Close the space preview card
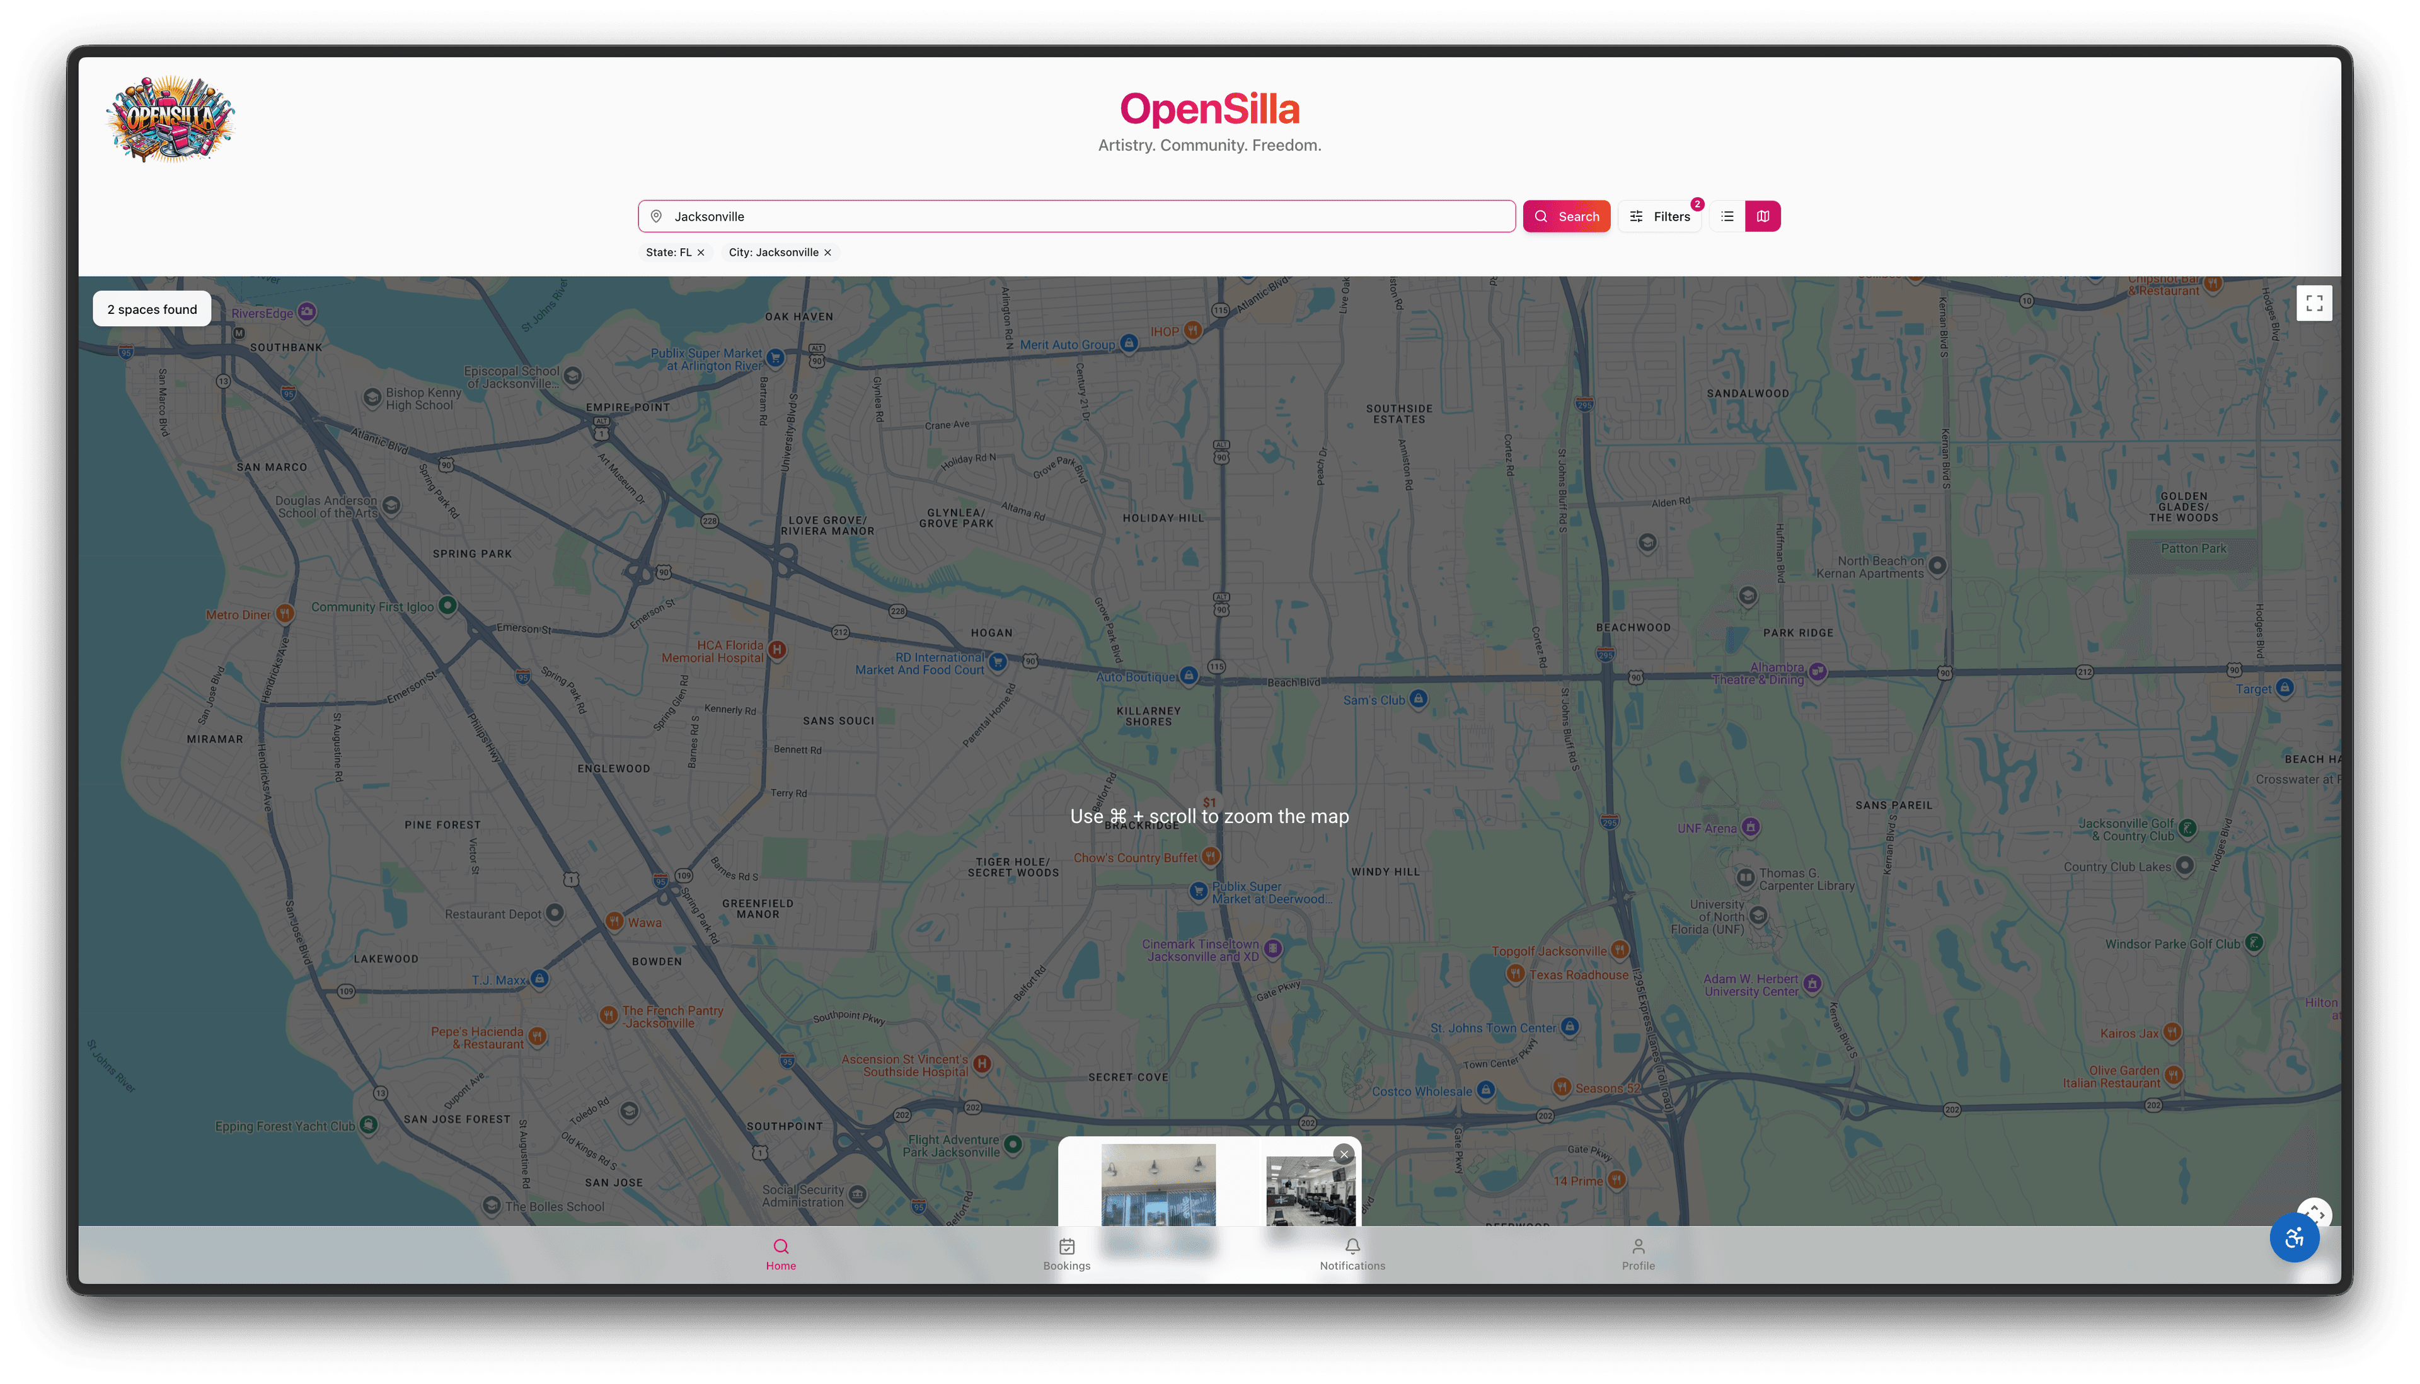Viewport: 2420px width, 1384px height. tap(1343, 1154)
